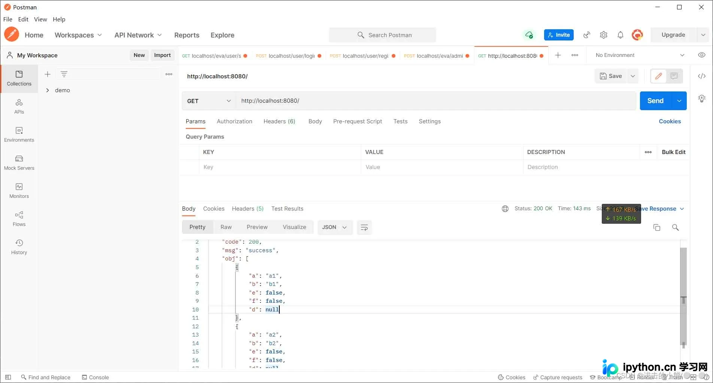The width and height of the screenshot is (713, 383).
Task: Open the Flows sidebar panel
Action: click(x=19, y=219)
